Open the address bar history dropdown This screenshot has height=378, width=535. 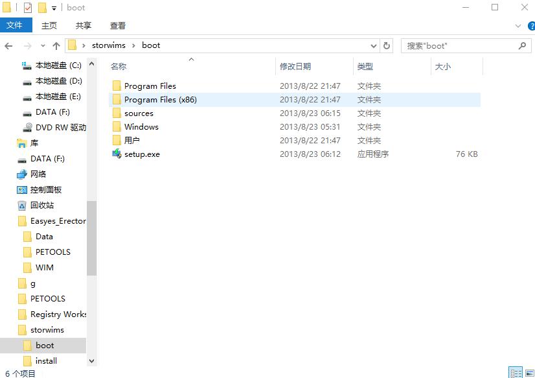374,45
